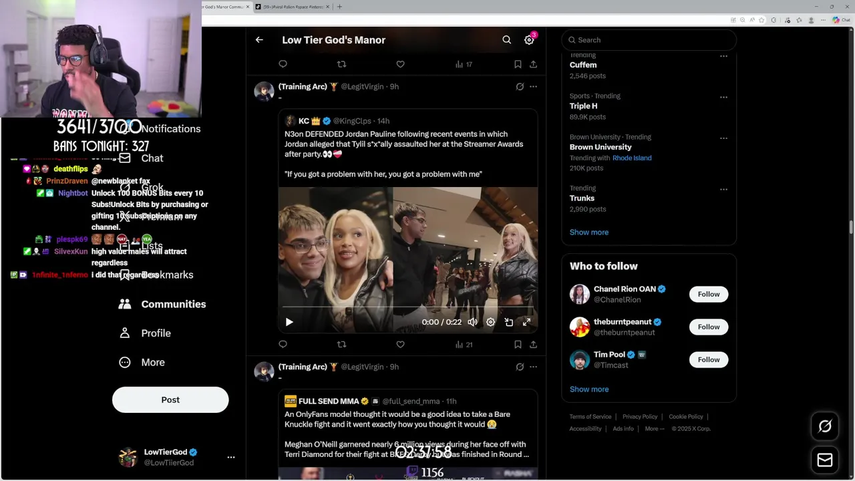Bookmark the top post with 17 views

pos(518,64)
